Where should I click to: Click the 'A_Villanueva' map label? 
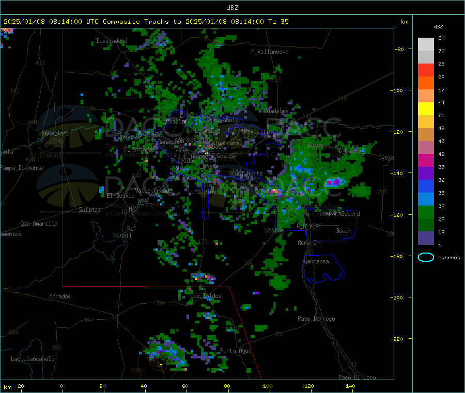tap(270, 52)
